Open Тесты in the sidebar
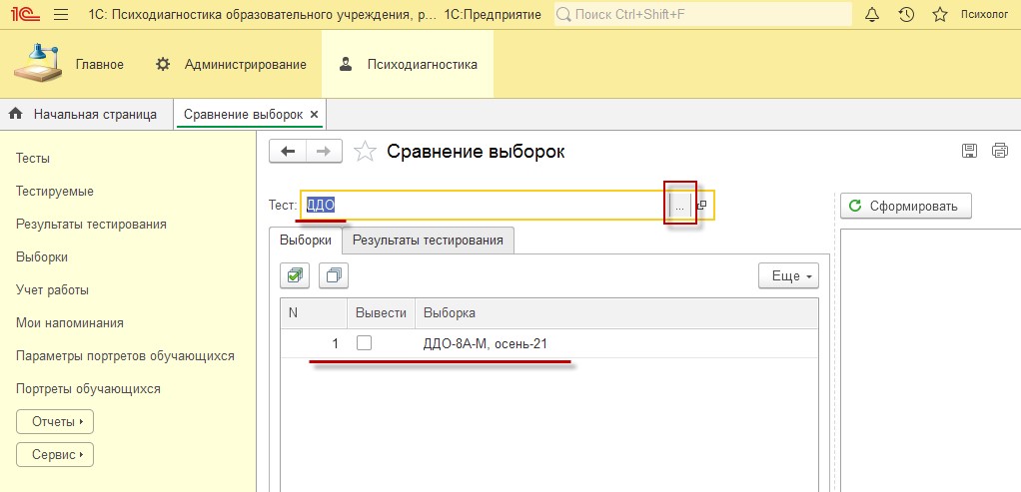This screenshot has height=492, width=1021. point(33,158)
